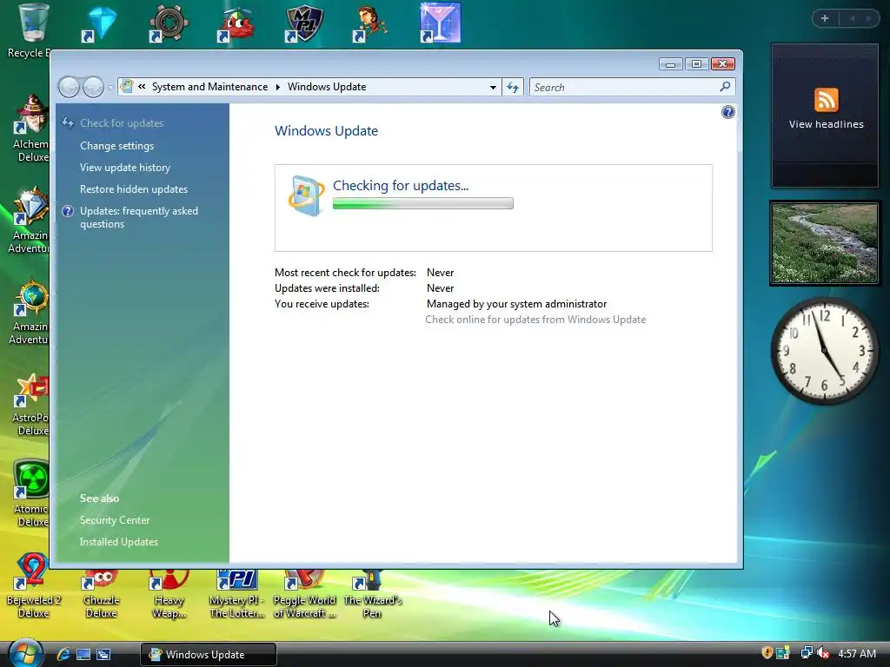The width and height of the screenshot is (890, 667).
Task: Open View update history
Action: click(125, 168)
